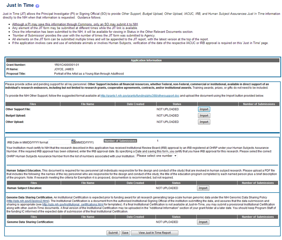Expand the OHRP Assurance Number dropdown
This screenshot has width=282, height=240.
tap(156, 156)
